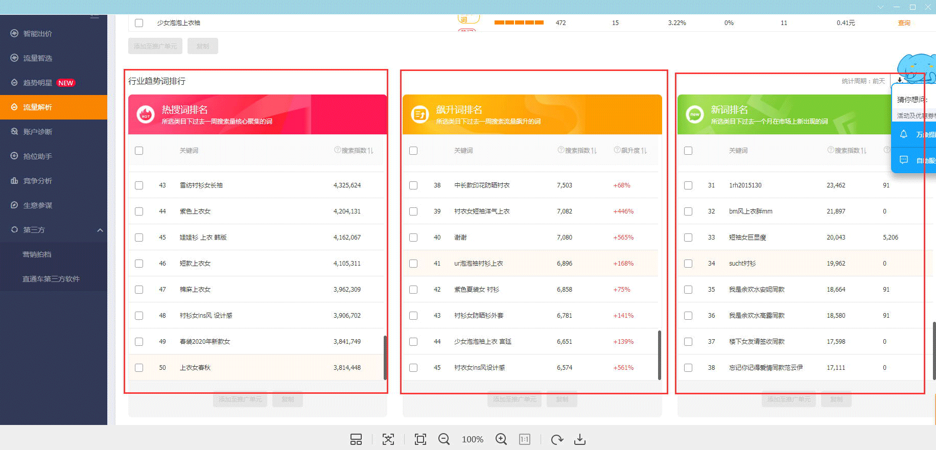Click the 热搜词排名 list scrollbar thumb

(x=385, y=357)
